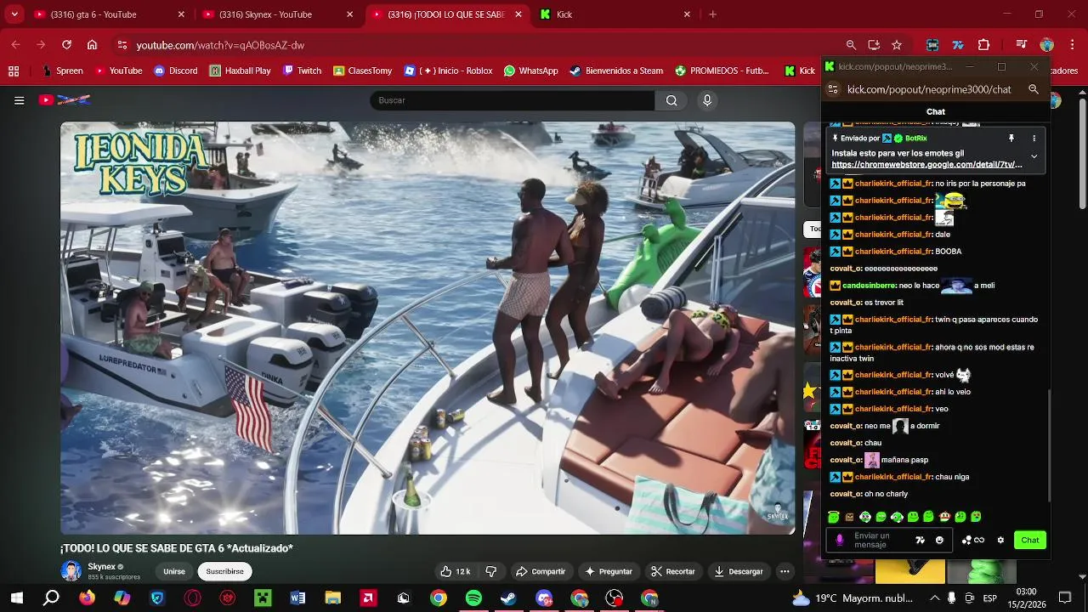Click purple microphone icon in Kick chat
1088x612 pixels.
[x=840, y=540]
